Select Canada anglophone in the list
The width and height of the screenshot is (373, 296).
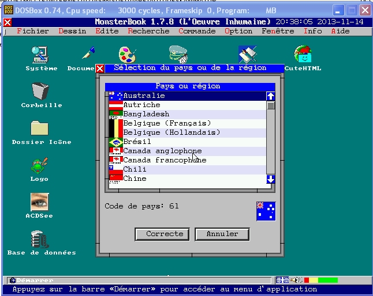tap(188, 151)
